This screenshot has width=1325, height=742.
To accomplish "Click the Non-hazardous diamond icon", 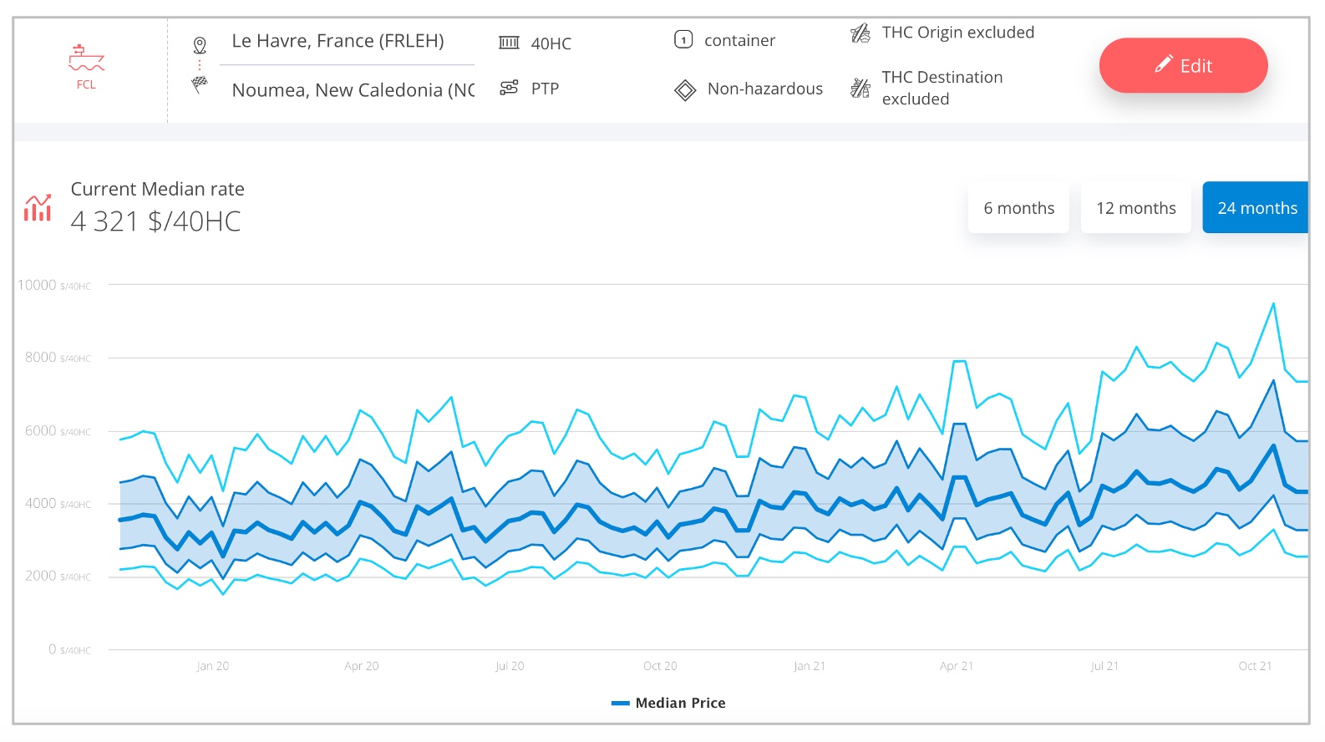I will [685, 90].
